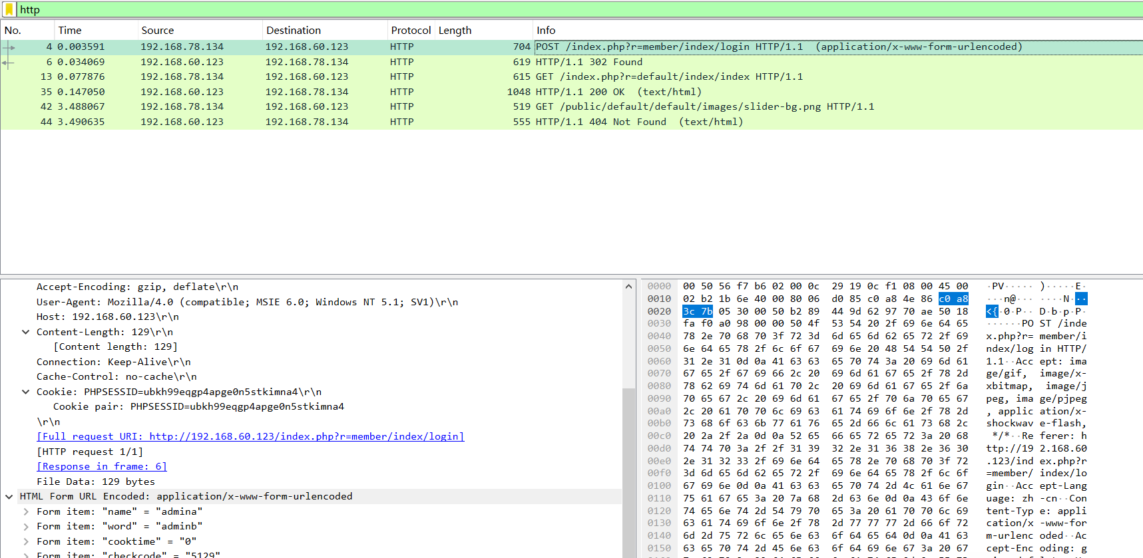Collapse HTML Form URL Encoded section
Viewport: 1143px width, 558px height.
[9, 496]
